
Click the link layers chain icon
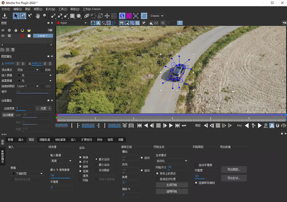click(x=87, y=16)
